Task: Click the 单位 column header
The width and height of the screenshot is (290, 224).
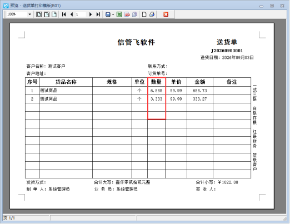Action: coord(139,82)
